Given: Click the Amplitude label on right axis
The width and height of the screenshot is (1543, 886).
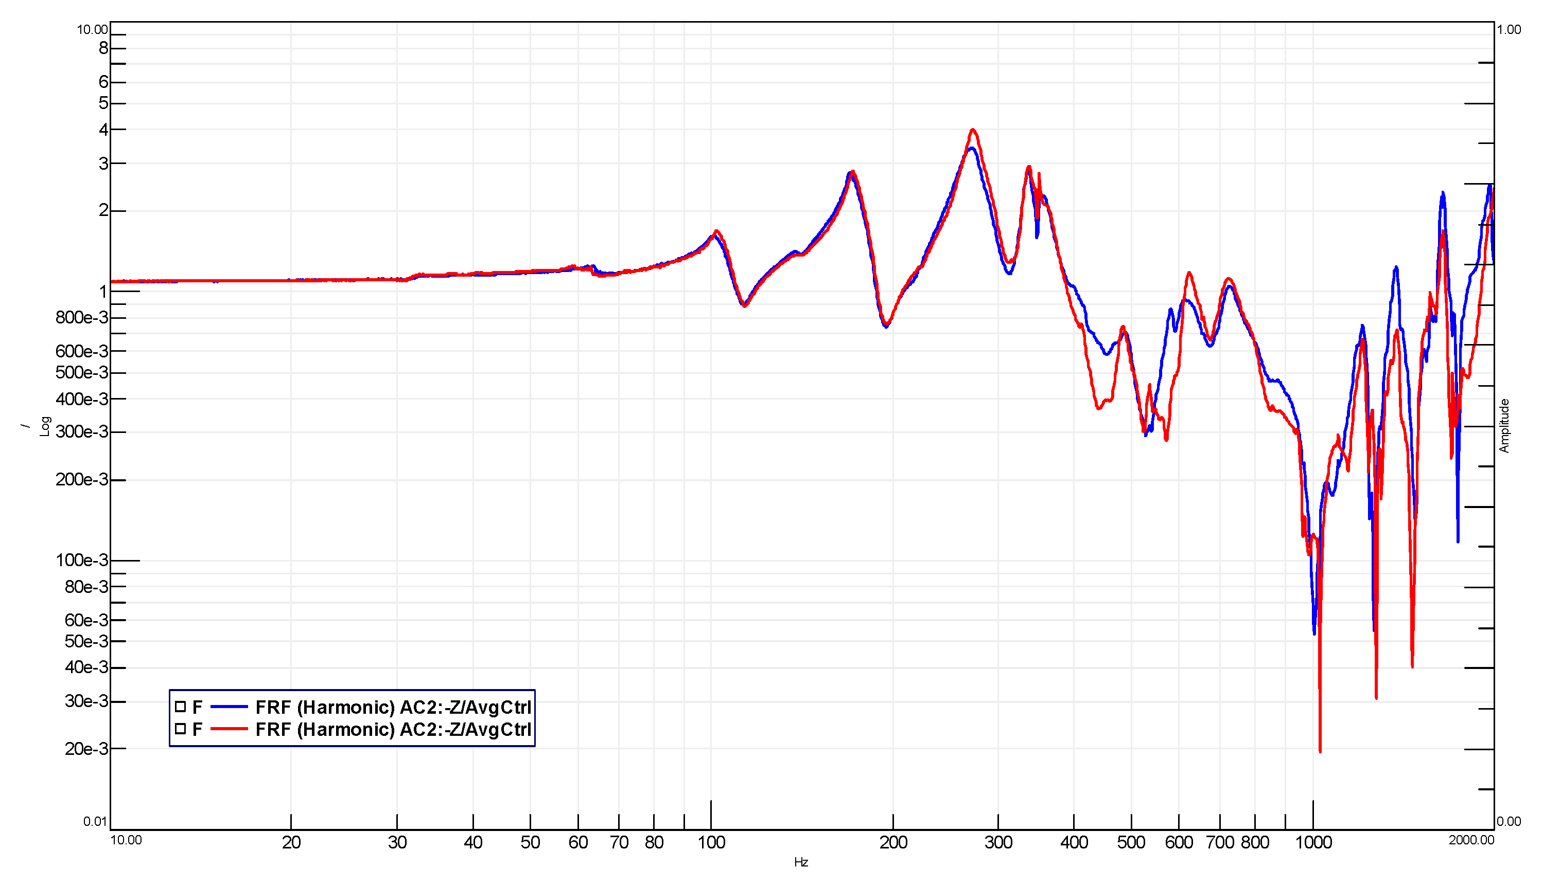Looking at the screenshot, I should pyautogui.click(x=1504, y=426).
